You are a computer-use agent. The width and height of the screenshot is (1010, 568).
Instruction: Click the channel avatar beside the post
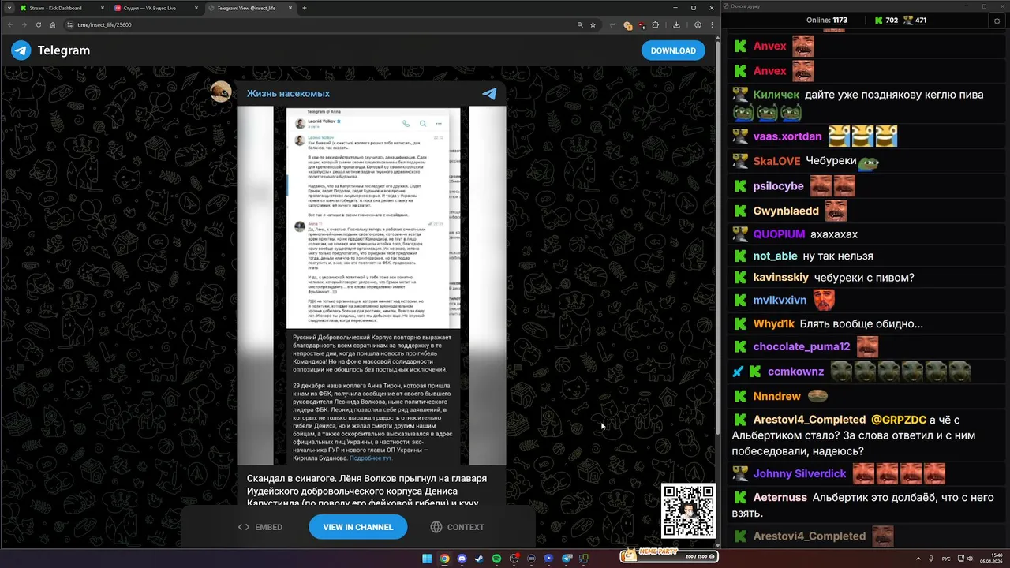(x=221, y=92)
